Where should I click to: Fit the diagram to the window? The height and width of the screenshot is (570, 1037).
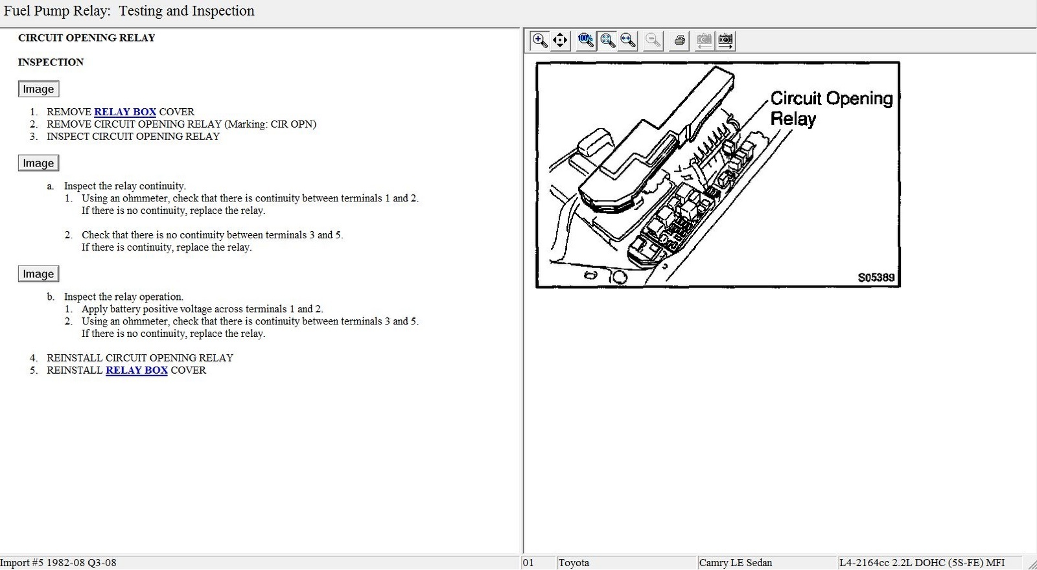(607, 41)
